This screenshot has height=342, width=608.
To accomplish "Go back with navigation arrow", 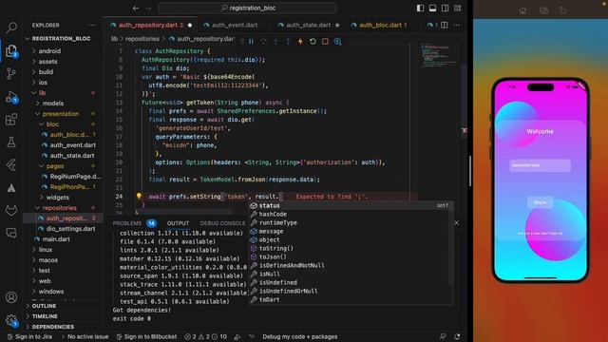I will (136, 9).
